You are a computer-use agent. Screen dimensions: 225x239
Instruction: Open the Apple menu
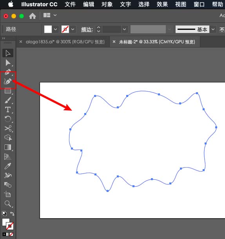[11, 4]
